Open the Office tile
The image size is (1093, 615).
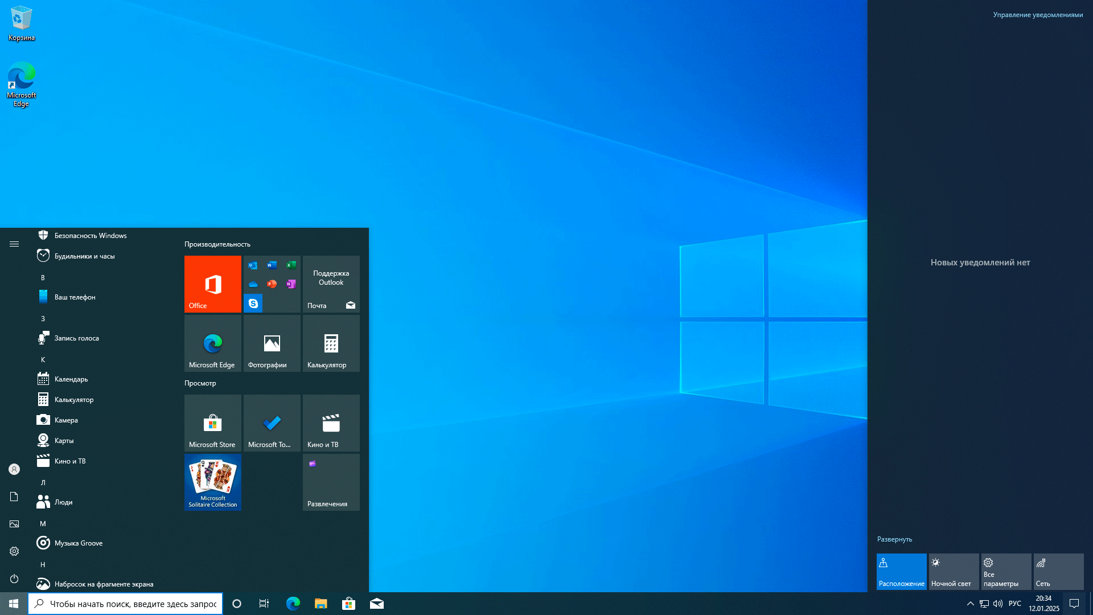(212, 284)
